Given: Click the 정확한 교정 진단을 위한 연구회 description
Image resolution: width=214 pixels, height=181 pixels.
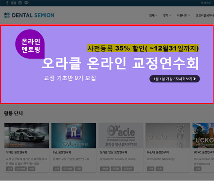Looking at the screenshot, I should (71, 159).
